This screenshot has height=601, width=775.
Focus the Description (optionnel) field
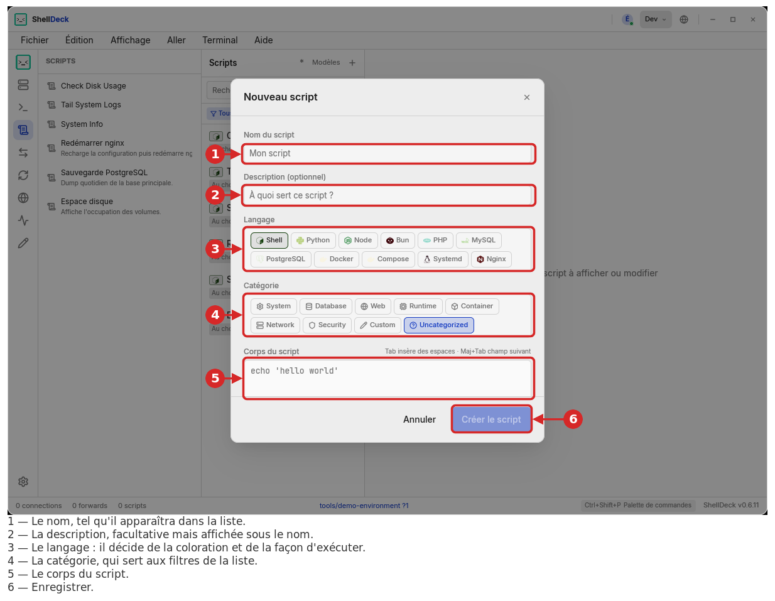[388, 196]
